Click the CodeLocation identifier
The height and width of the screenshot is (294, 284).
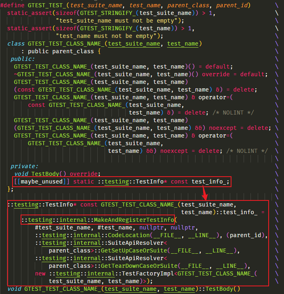(128, 235)
